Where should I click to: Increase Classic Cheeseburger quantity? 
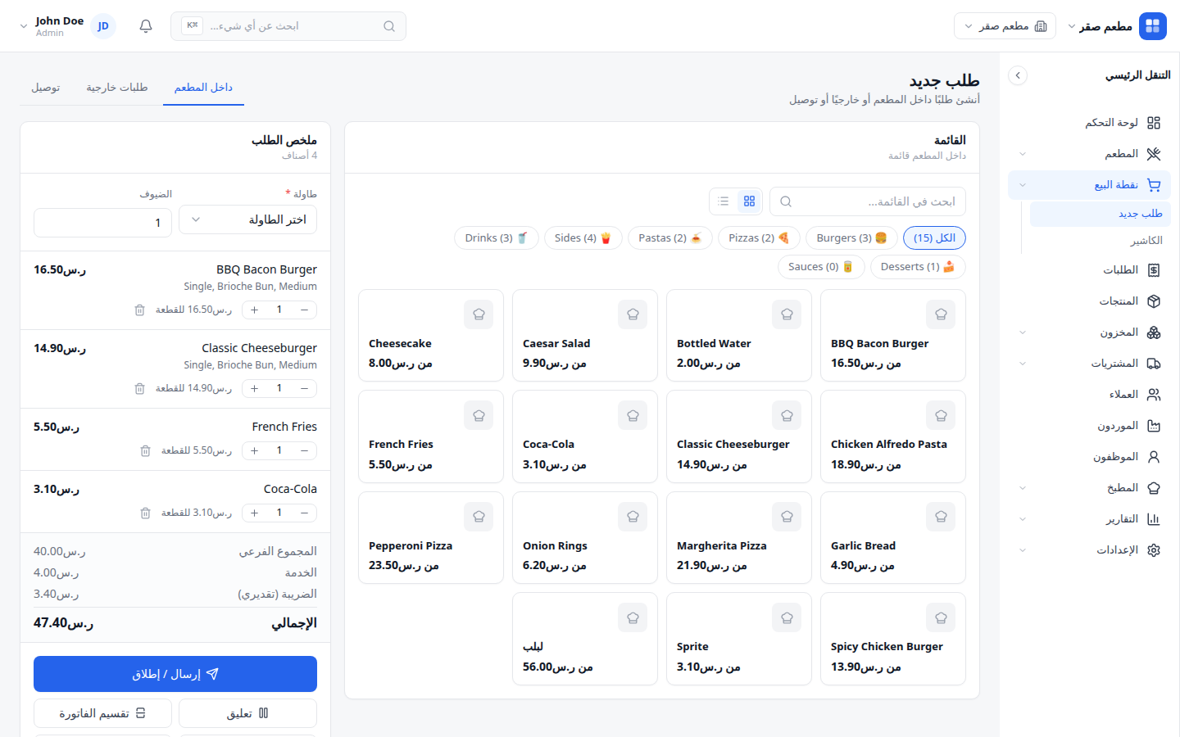coord(255,388)
